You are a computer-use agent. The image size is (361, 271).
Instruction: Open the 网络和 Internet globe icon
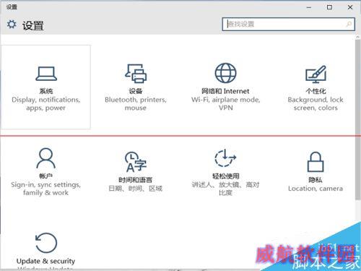[225, 73]
